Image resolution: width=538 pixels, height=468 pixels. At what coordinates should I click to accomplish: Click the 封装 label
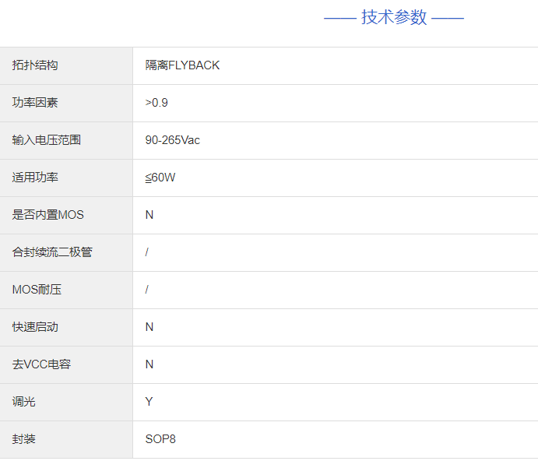(23, 439)
